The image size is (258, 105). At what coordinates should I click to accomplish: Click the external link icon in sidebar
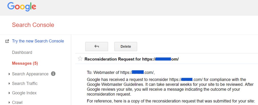coord(7,41)
